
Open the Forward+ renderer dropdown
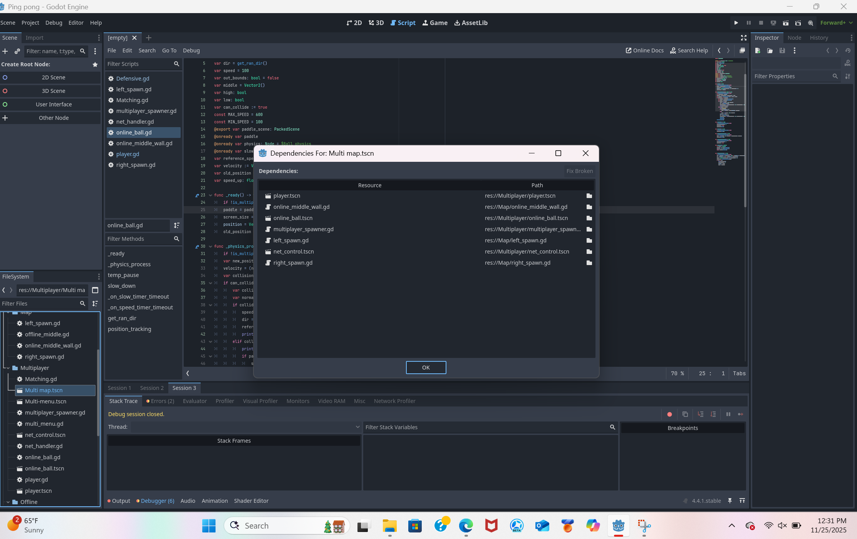[x=836, y=23]
